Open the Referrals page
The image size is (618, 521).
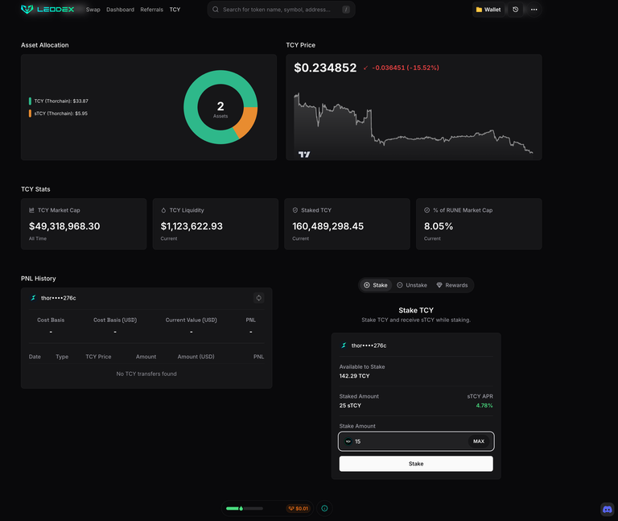pos(152,10)
